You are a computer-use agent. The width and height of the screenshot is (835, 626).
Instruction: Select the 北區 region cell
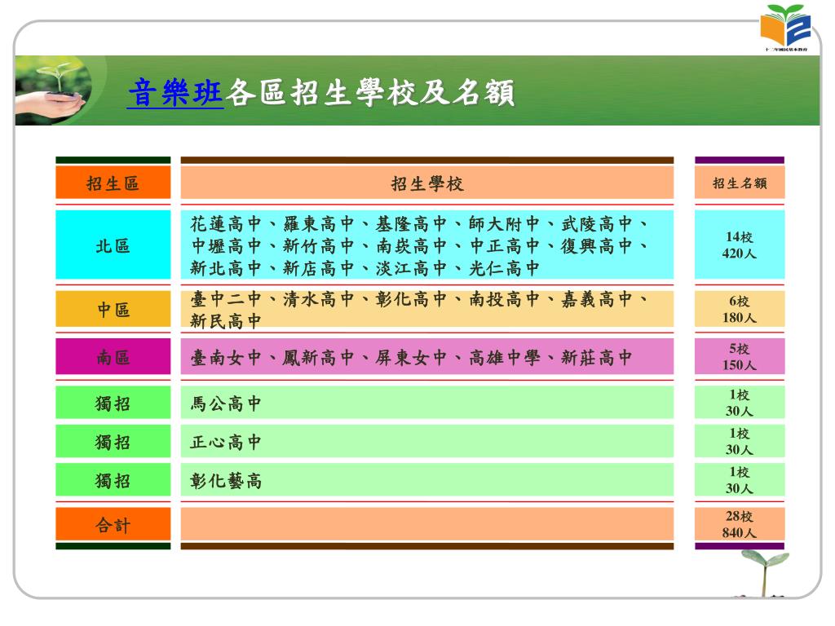coord(113,245)
